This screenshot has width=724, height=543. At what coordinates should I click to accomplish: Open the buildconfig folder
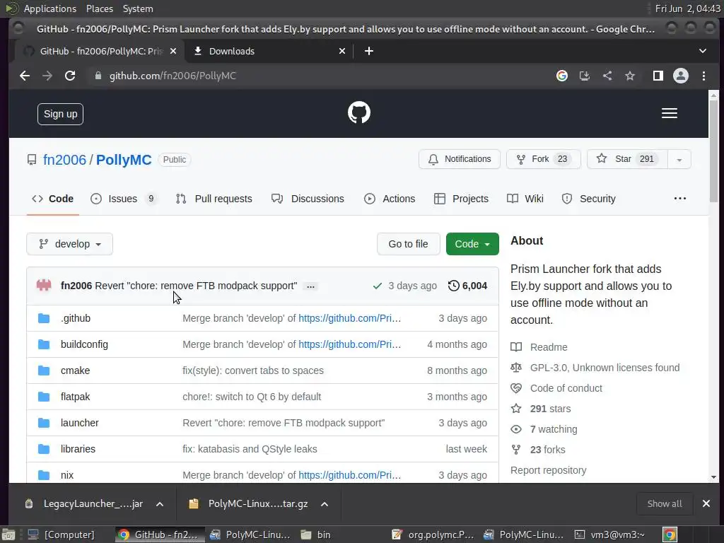pos(85,344)
